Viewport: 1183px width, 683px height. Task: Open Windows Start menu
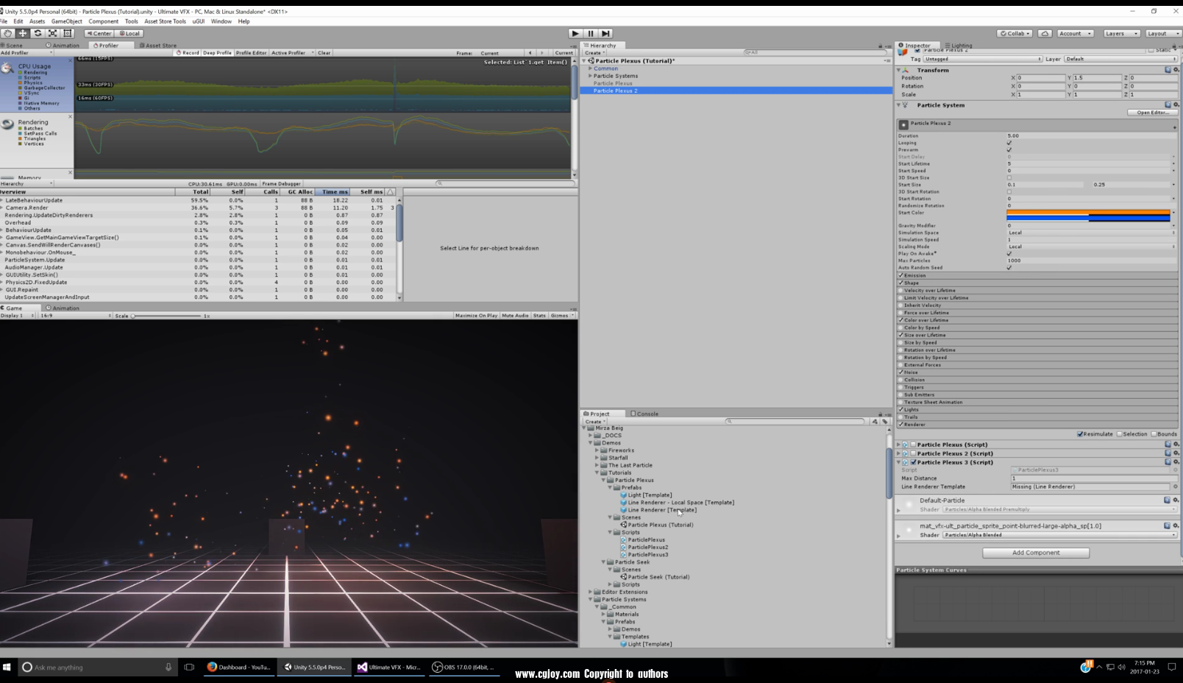point(7,667)
